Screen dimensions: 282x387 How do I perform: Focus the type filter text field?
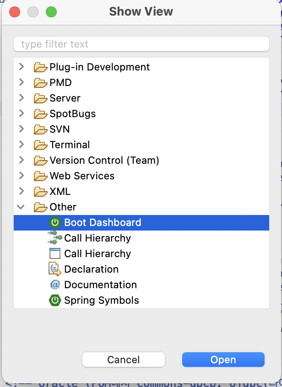pos(141,44)
